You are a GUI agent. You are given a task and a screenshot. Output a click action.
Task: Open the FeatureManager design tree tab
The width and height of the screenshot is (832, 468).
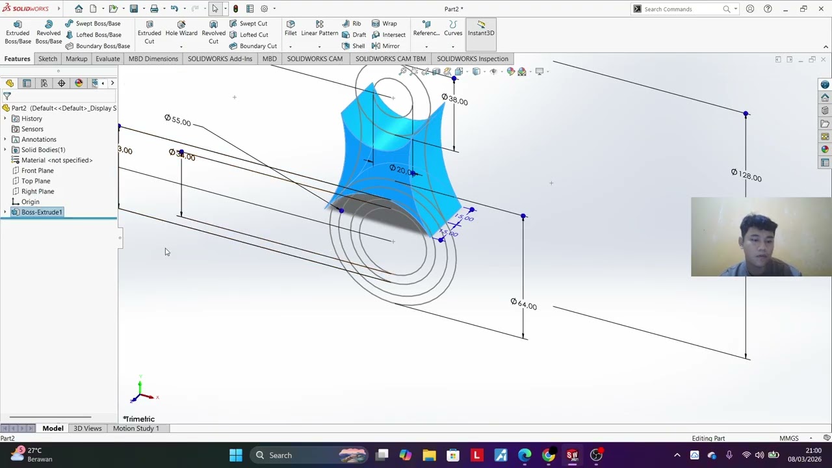click(x=10, y=83)
